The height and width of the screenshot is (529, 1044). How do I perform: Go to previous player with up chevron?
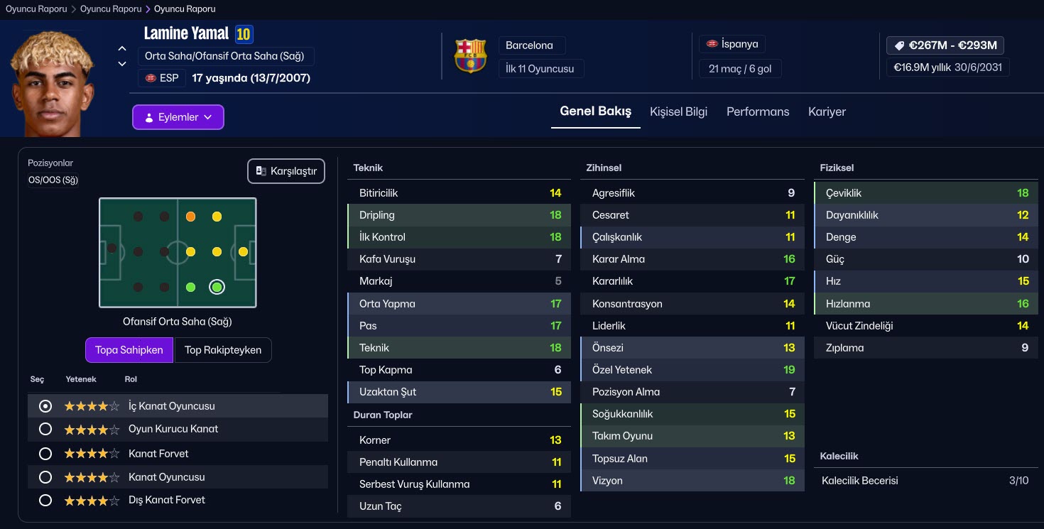pyautogui.click(x=122, y=49)
